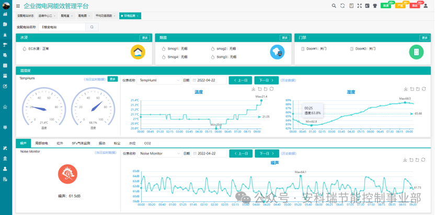This screenshot has height=215, width=435.
Task: Click 更多 in the 烟雾 card header
Action: (284, 38)
